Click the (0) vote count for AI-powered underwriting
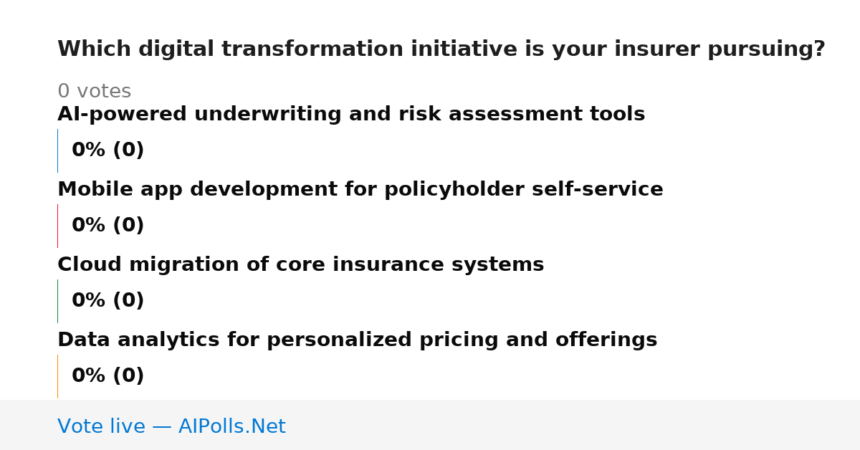Screen dimensions: 860x450 tap(128, 150)
